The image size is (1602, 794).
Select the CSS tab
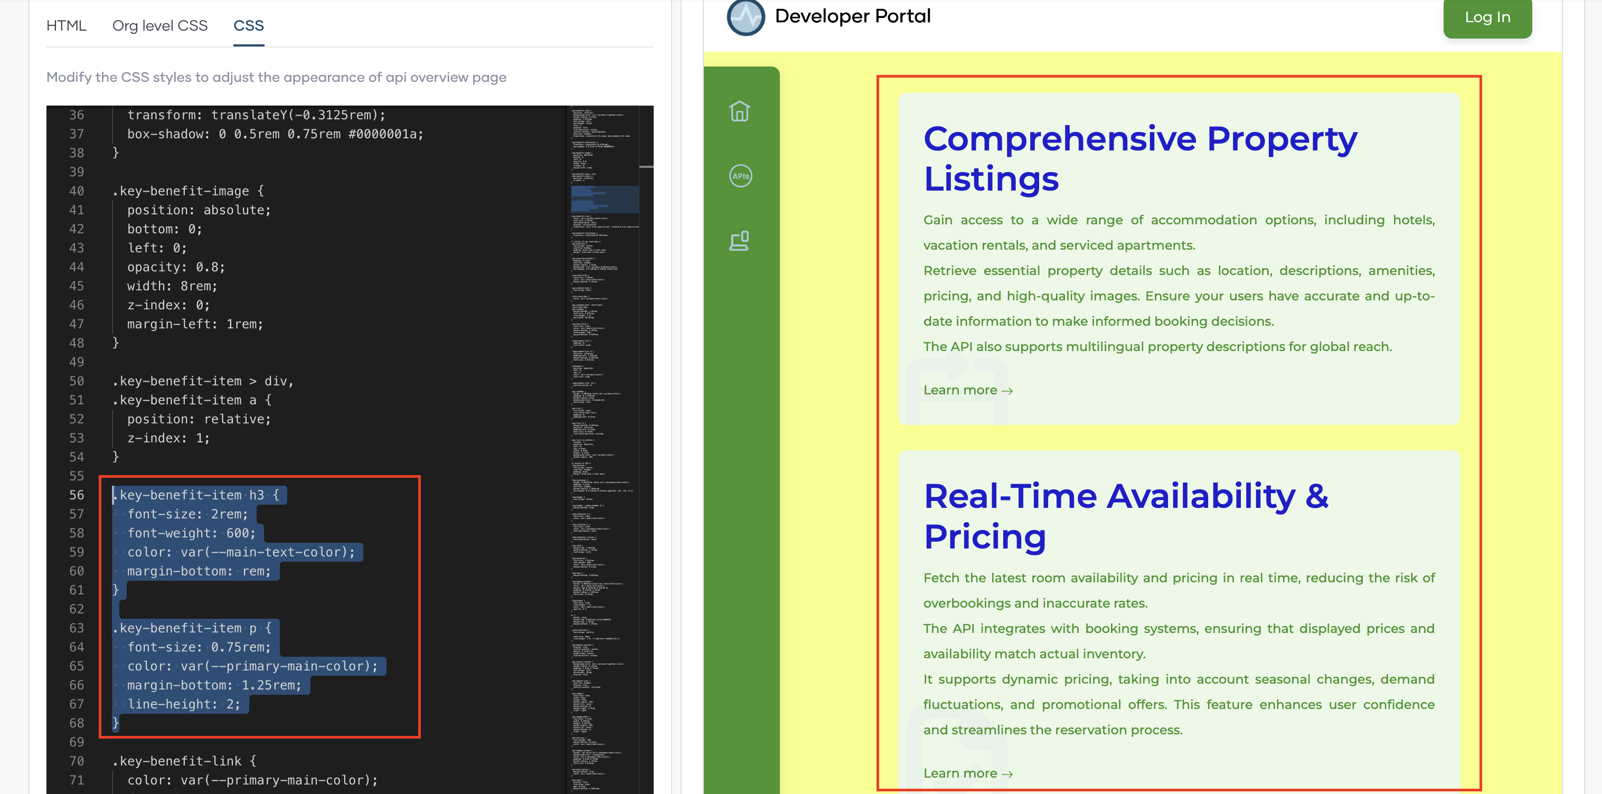pos(248,25)
